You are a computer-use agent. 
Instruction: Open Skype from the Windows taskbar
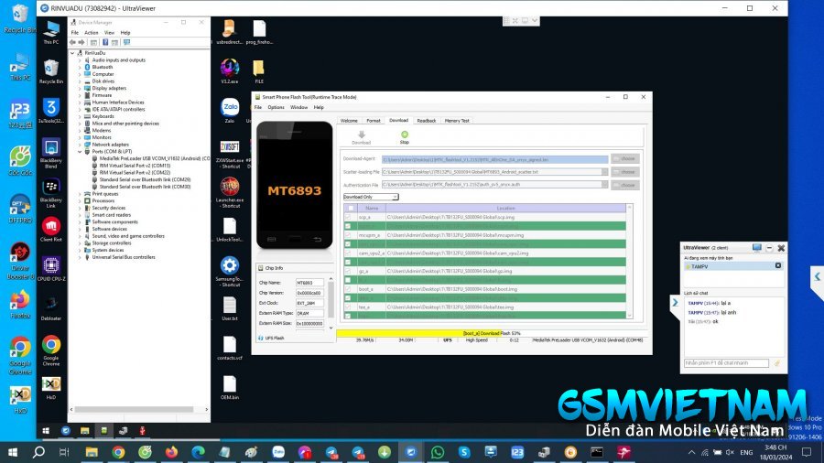[x=464, y=452]
